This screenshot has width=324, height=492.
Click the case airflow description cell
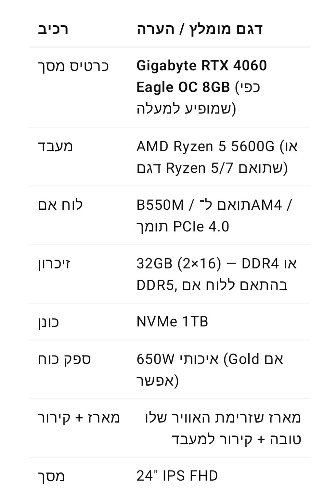223,428
